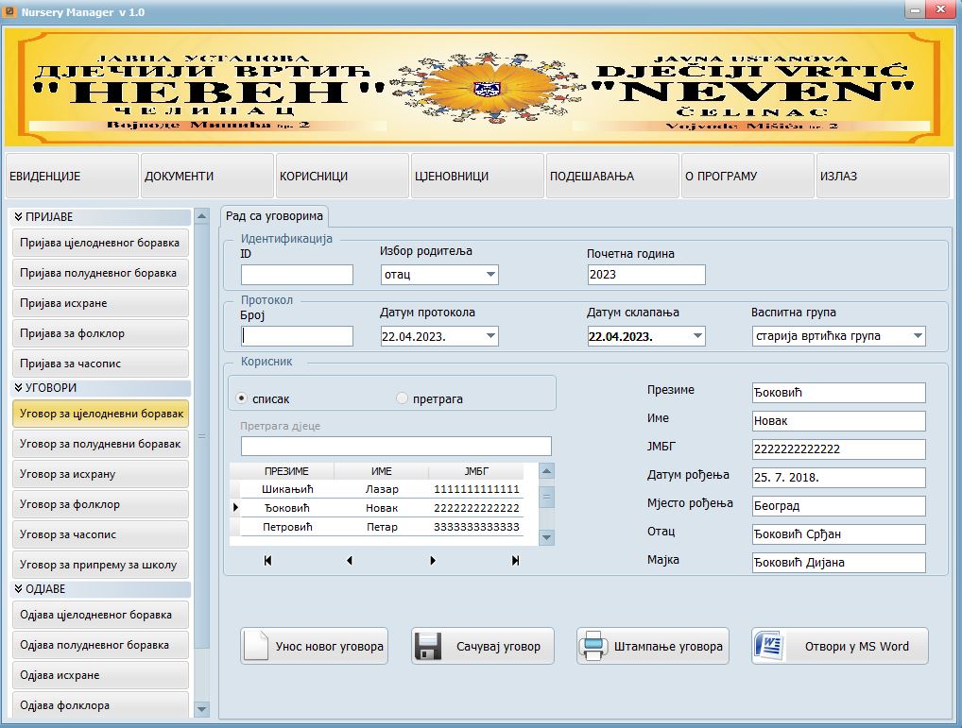This screenshot has height=728, width=962.
Task: Click child list scrollbar down arrow
Action: (x=546, y=537)
